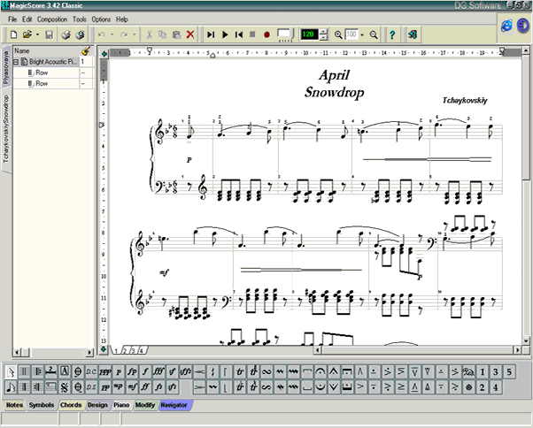
Task: Select the mf dynamics symbol
Action: [x=132, y=387]
